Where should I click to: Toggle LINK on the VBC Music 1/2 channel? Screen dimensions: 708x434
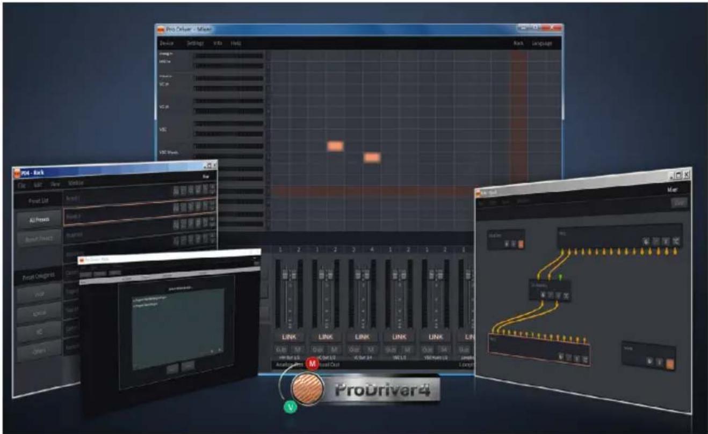coord(436,337)
